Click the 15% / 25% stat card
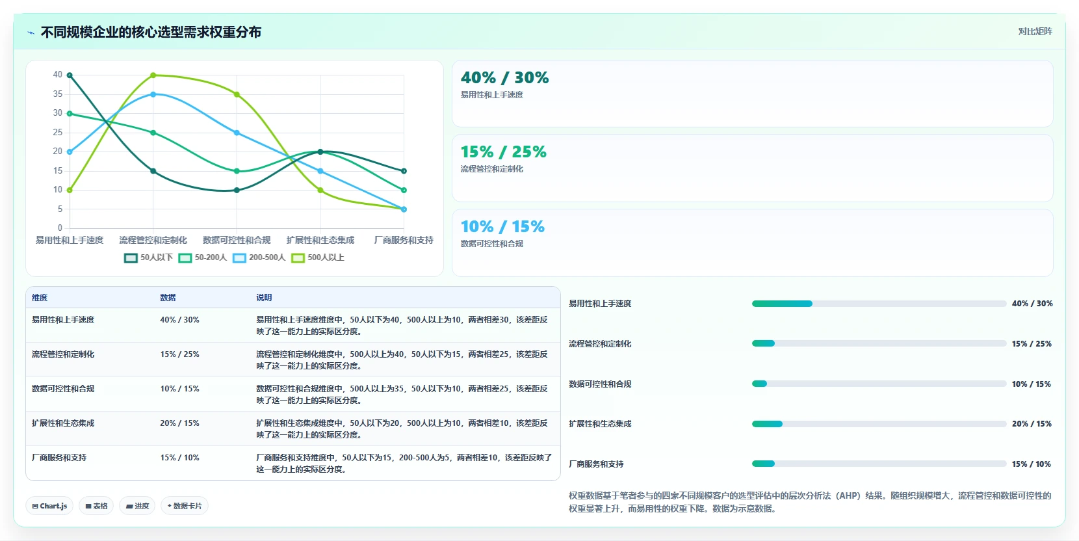1079x541 pixels. coord(752,168)
